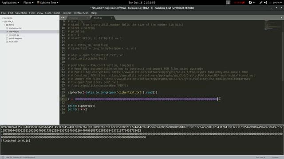Open decode.py from the sidebar
Image resolution: width=284 pixels, height=159 pixels.
coord(14,31)
